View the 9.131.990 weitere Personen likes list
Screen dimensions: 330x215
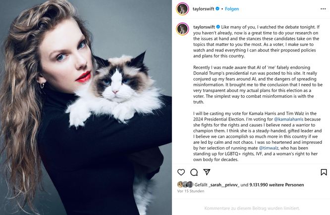[276, 185]
